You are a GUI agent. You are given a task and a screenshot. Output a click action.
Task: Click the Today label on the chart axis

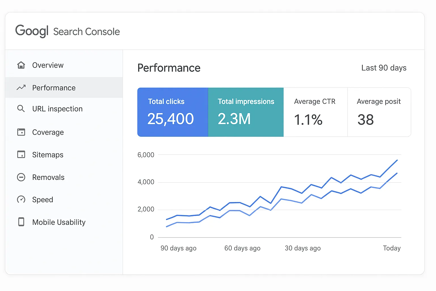pyautogui.click(x=392, y=248)
